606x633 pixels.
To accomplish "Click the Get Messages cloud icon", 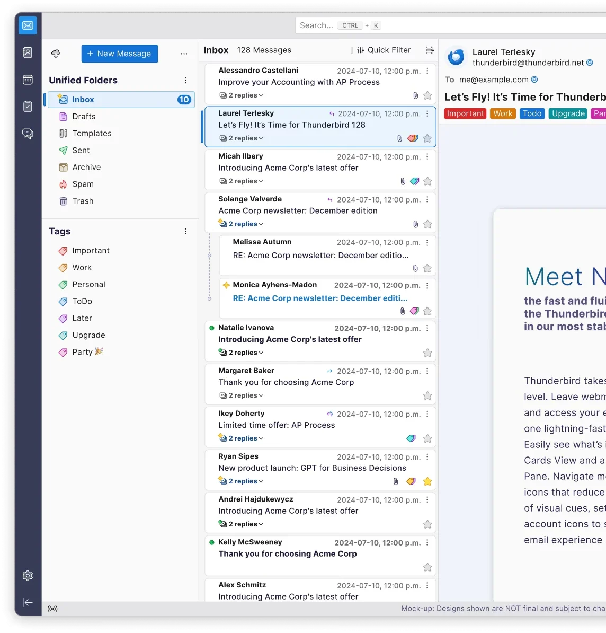I will pos(56,54).
